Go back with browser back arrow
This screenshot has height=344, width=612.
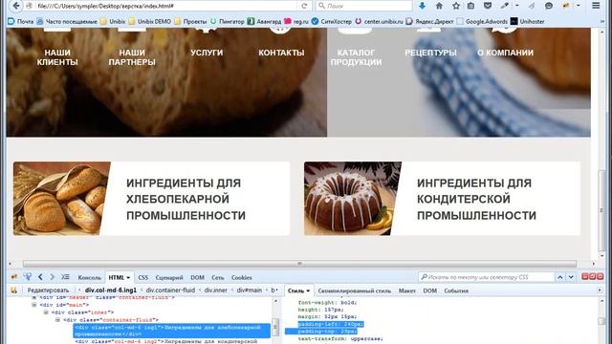pos(15,6)
